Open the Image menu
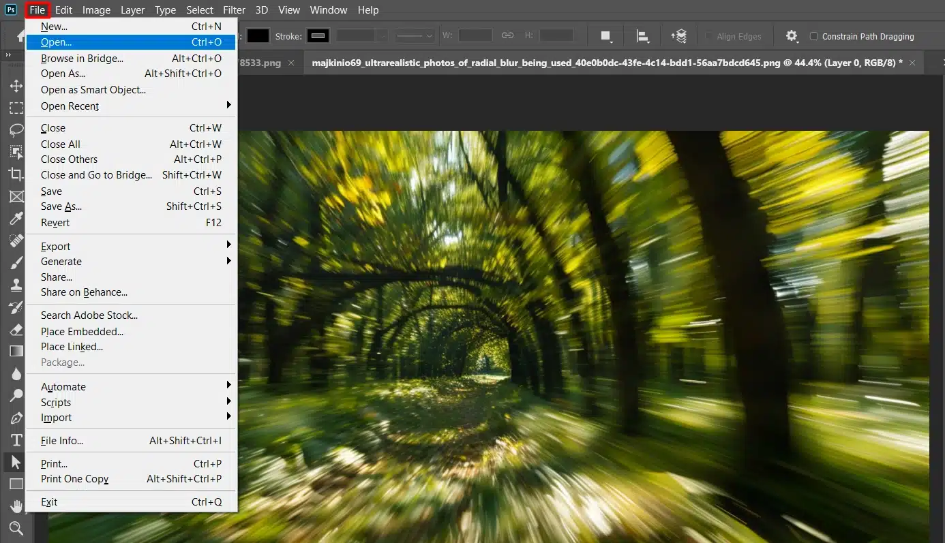The height and width of the screenshot is (543, 945). point(96,10)
